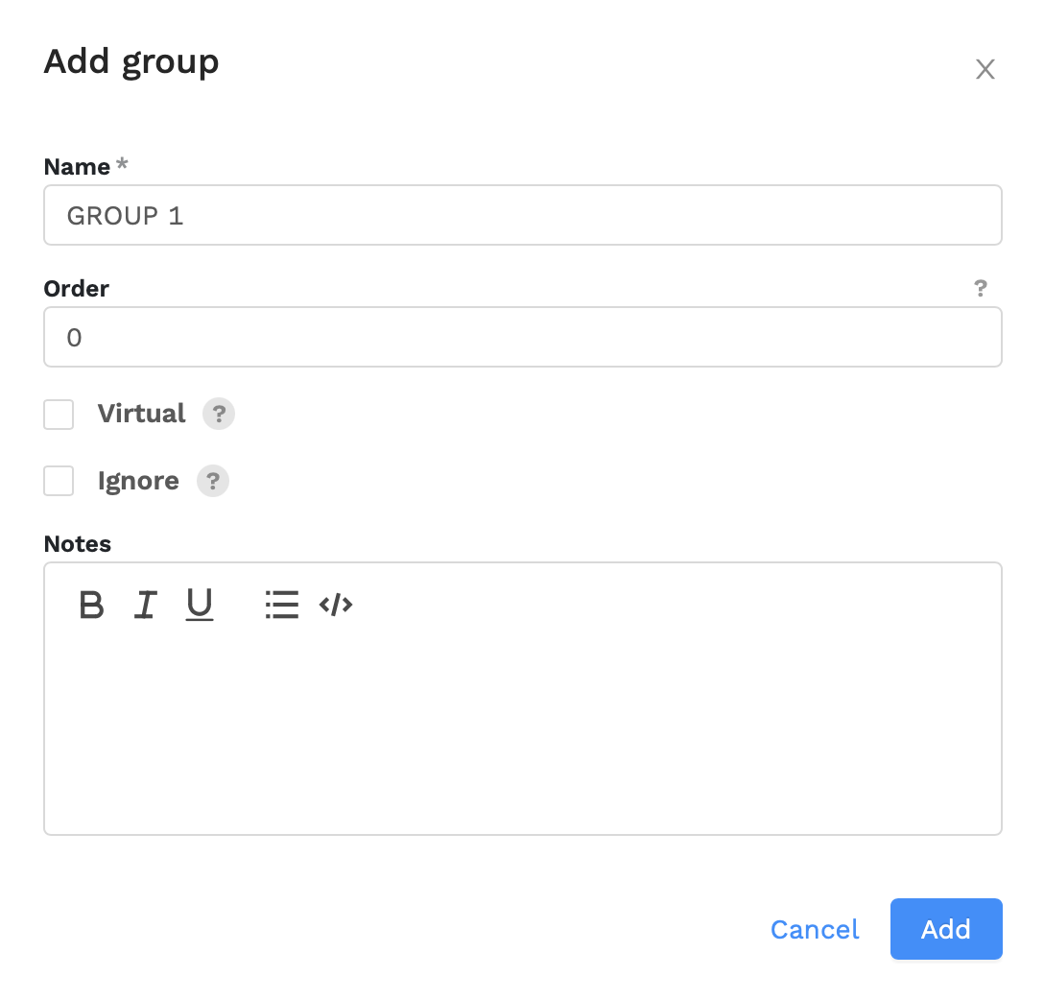Open the help tooltip for Order
This screenshot has width=1044, height=1000.
[x=980, y=288]
